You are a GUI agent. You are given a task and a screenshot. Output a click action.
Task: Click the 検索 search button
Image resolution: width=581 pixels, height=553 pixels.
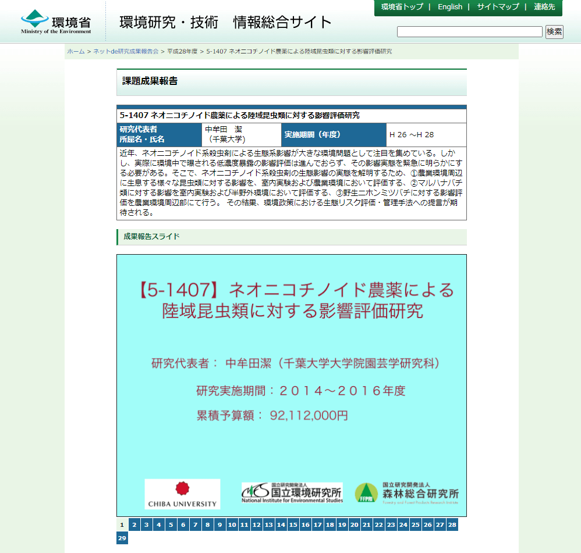click(x=554, y=32)
